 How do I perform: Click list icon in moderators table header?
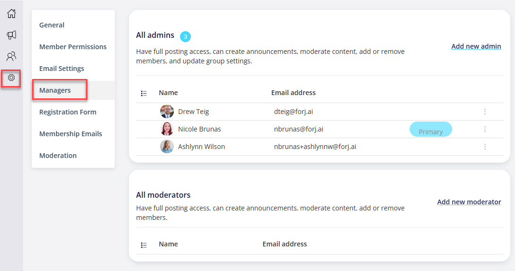point(144,245)
